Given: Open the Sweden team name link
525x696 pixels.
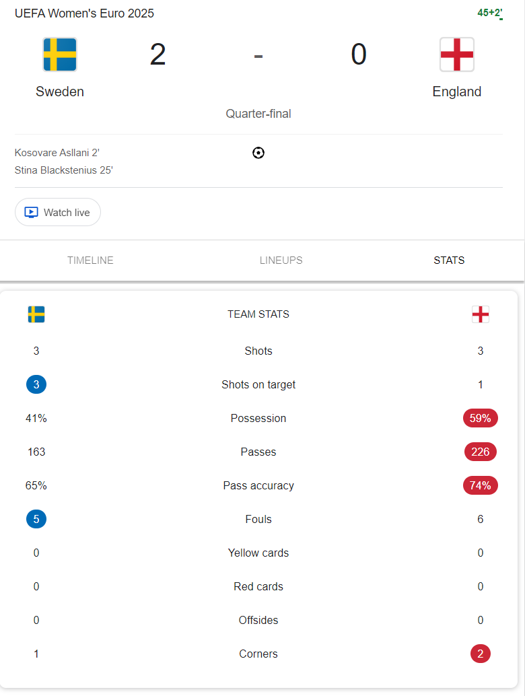Looking at the screenshot, I should click(x=60, y=92).
